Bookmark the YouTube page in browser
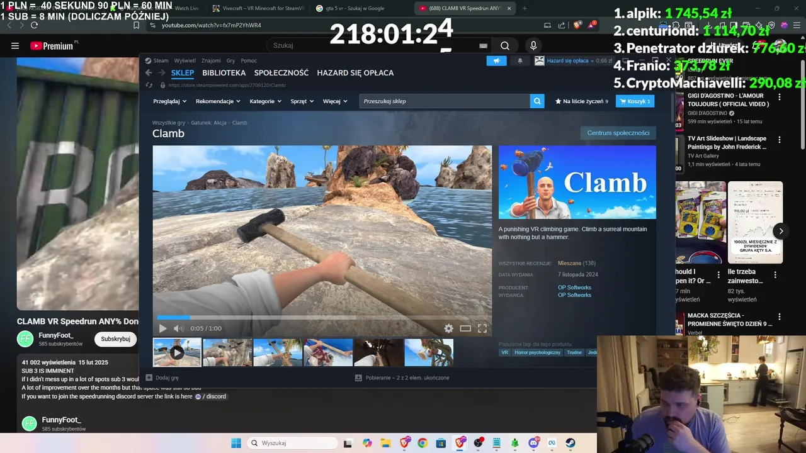 point(136,25)
